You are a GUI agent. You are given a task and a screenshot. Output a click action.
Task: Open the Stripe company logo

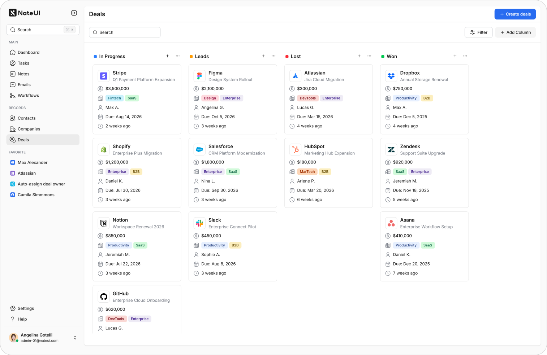104,76
